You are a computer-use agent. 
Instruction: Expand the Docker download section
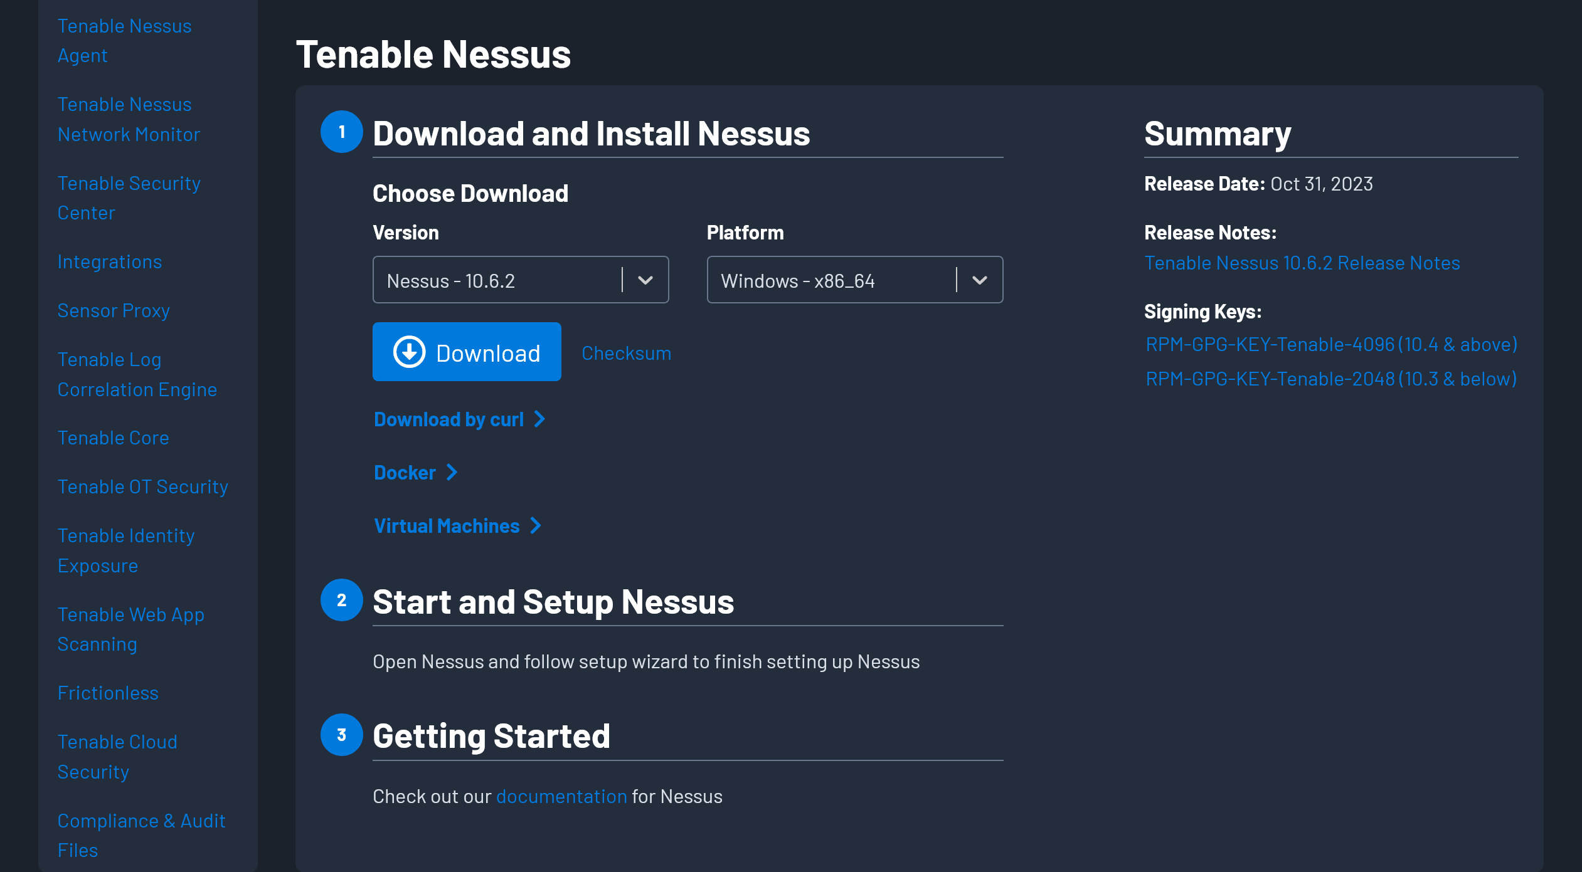[x=405, y=472]
